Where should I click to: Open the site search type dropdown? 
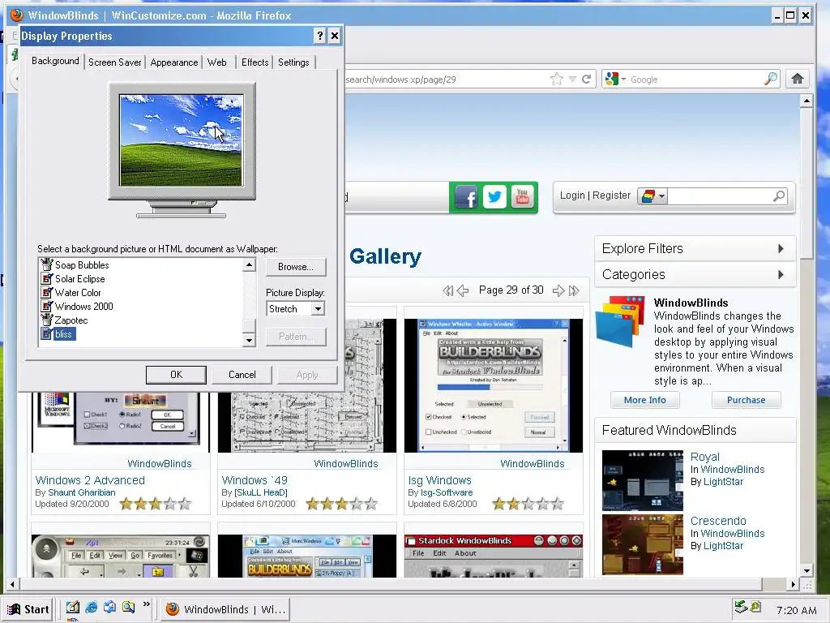(x=652, y=196)
